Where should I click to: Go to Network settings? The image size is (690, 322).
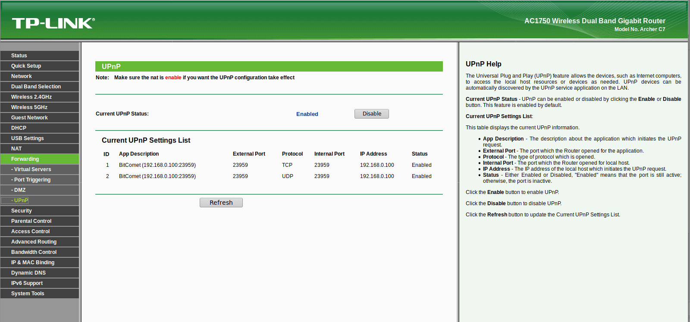pos(40,76)
